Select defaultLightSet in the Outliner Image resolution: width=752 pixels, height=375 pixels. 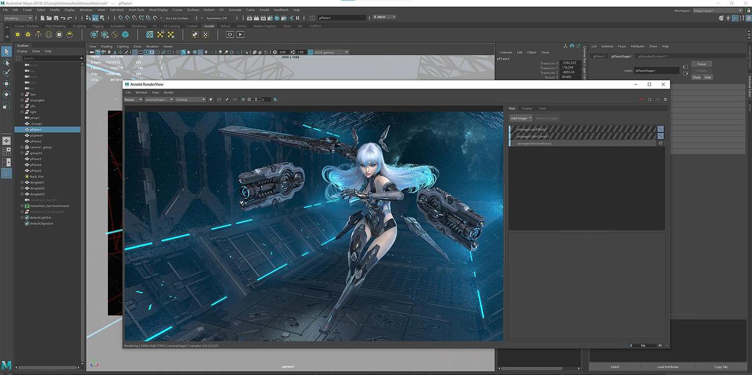[x=39, y=217]
